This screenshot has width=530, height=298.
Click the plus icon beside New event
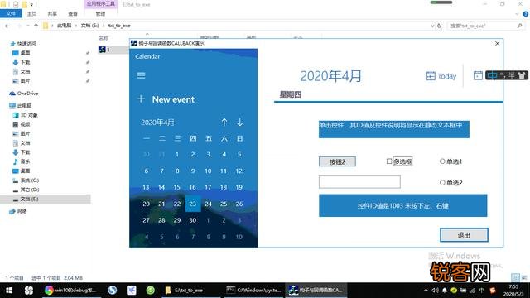[x=141, y=99]
